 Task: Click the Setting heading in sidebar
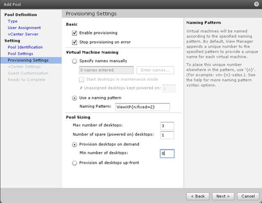coord(12,41)
